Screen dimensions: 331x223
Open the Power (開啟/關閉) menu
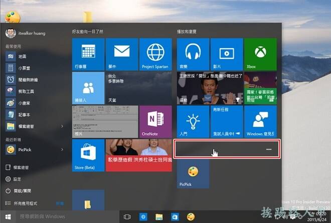pos(18,191)
